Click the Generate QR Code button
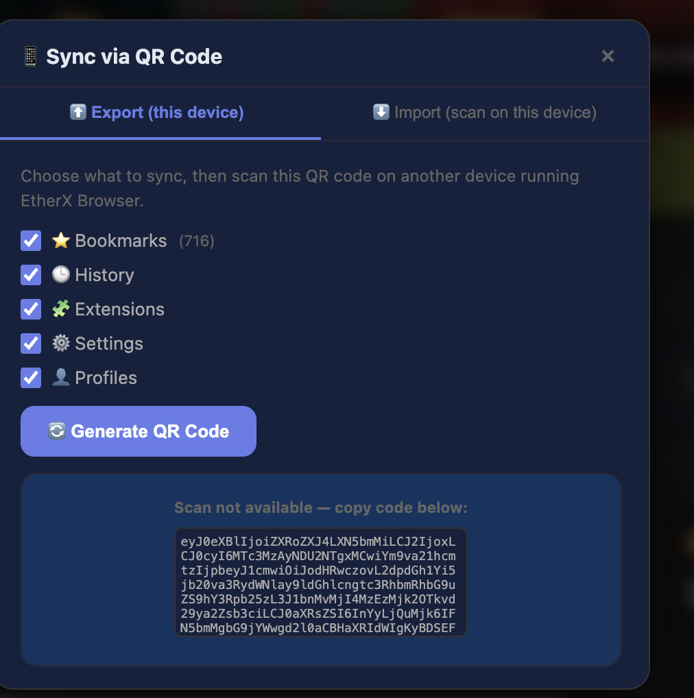Image resolution: width=694 pixels, height=698 pixels. 138,431
